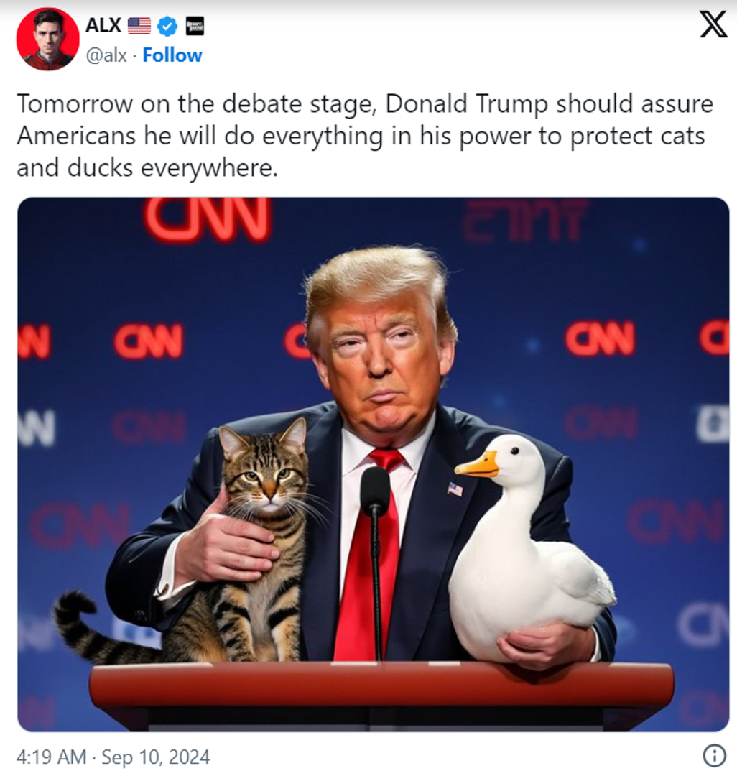Screen dimensions: 737x776
Task: Click the flag lapel pin on the suit
Action: (x=455, y=489)
